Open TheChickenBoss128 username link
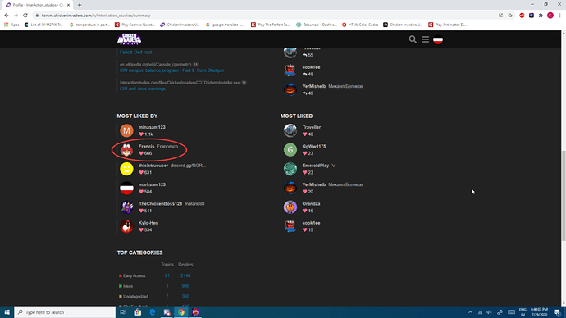 [x=160, y=204]
